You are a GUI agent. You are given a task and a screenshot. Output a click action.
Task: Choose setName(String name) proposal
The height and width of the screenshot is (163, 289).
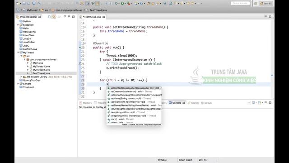134,99
